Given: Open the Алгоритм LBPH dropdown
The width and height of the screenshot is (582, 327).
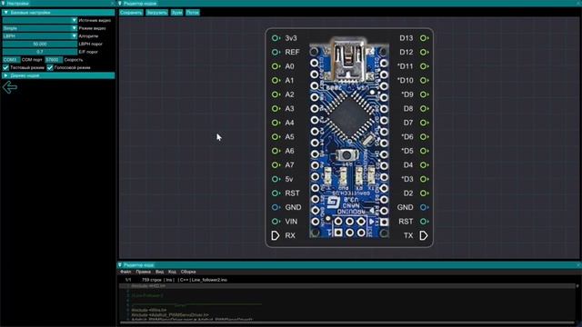Looking at the screenshot, I should point(40,36).
